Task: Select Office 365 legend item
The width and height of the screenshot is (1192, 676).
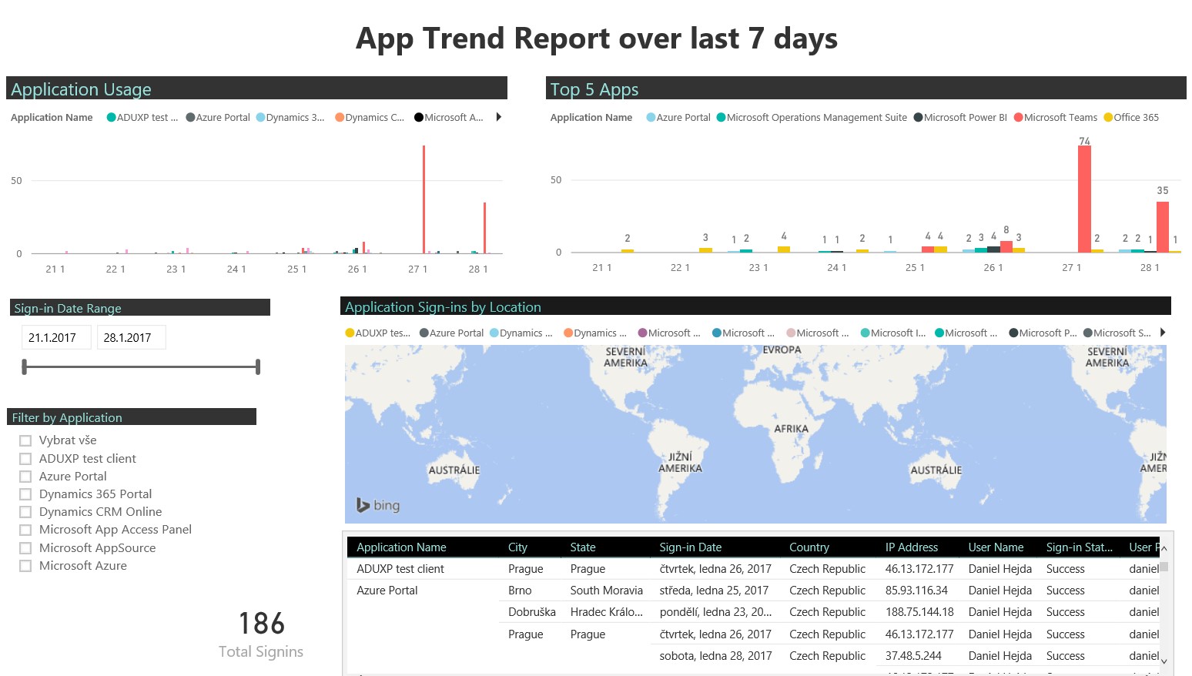Action: click(1131, 118)
